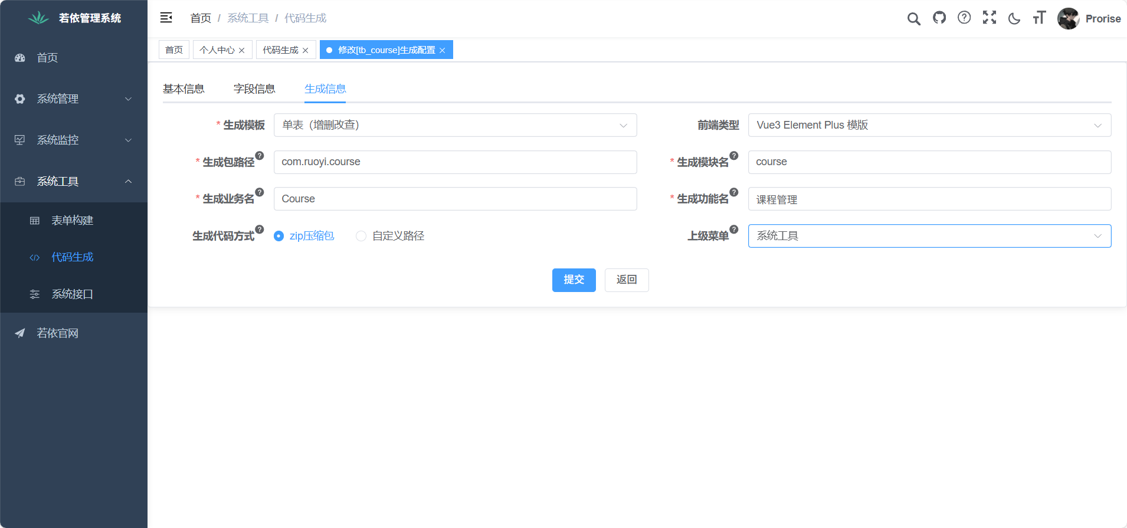Select the 自定义路径 radio option
Viewport: 1127px width, 528px height.
(x=361, y=236)
